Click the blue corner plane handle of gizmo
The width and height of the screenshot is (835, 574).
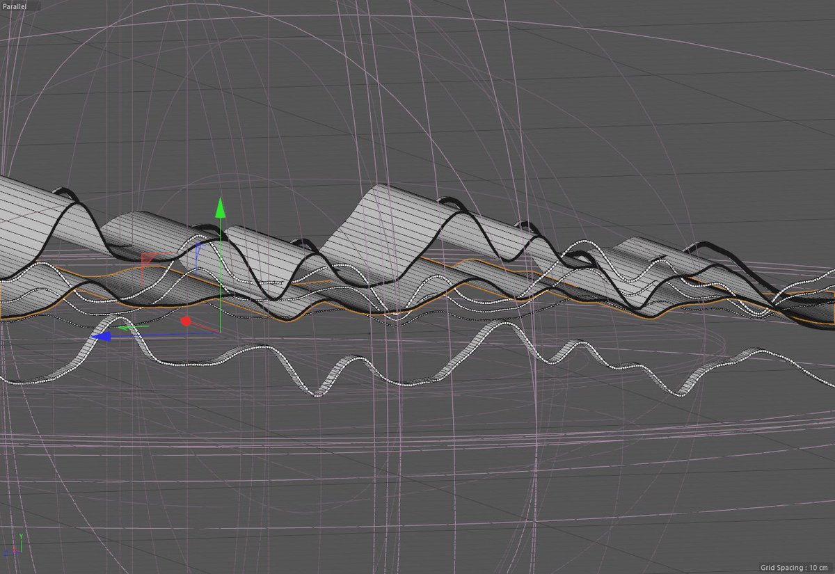[198, 249]
